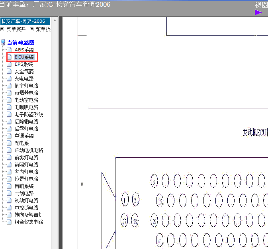Collapse all menus with 菜单折叠
Screen dimensions: 268x249
43,29
